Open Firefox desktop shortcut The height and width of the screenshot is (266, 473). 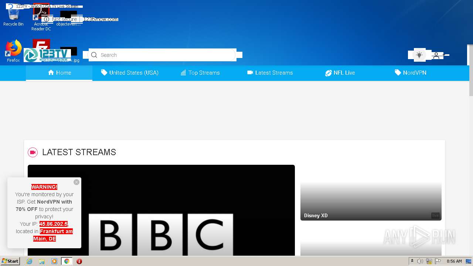click(13, 51)
